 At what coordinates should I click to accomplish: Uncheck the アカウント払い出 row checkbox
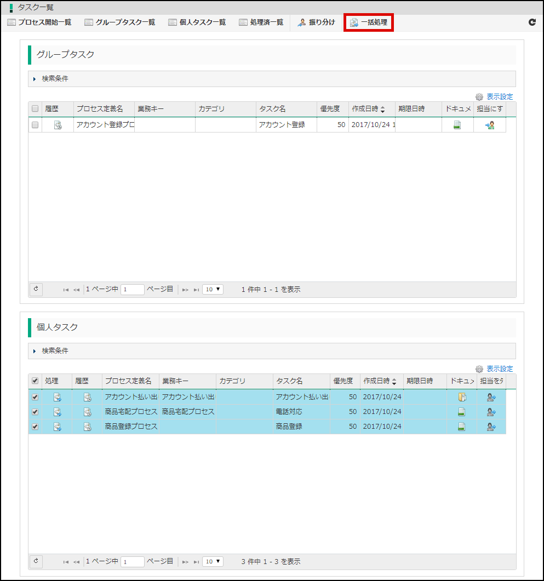[35, 397]
